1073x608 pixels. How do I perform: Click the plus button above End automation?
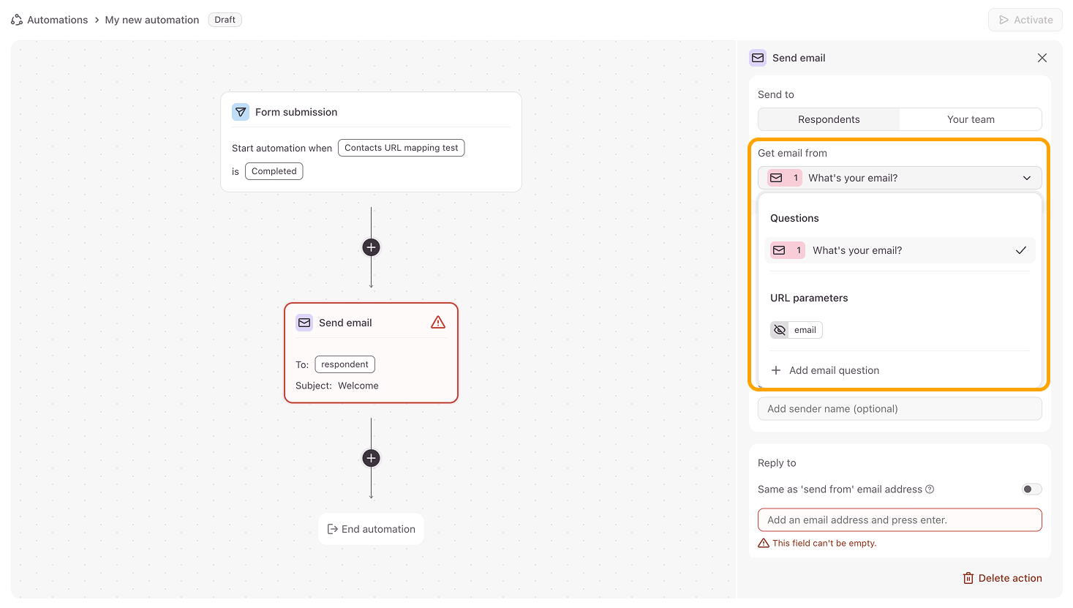(x=372, y=458)
